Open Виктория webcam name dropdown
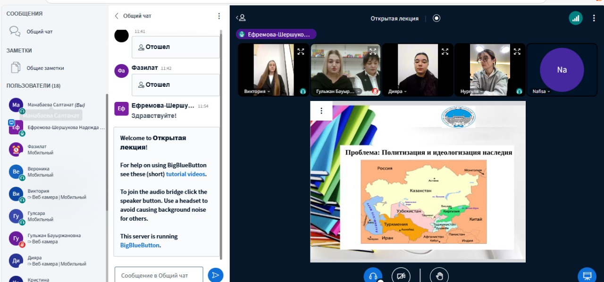The height and width of the screenshot is (282, 604). point(257,91)
